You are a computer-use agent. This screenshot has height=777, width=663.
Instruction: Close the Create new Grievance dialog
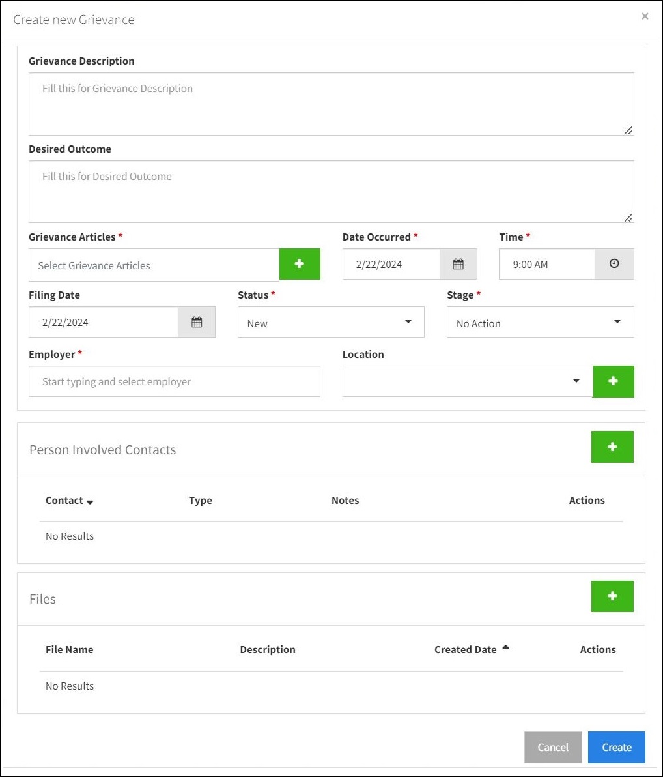[x=645, y=16]
